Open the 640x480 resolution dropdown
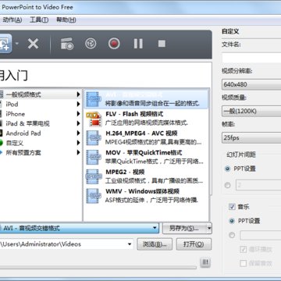This screenshot has height=281, width=281. tap(251, 84)
